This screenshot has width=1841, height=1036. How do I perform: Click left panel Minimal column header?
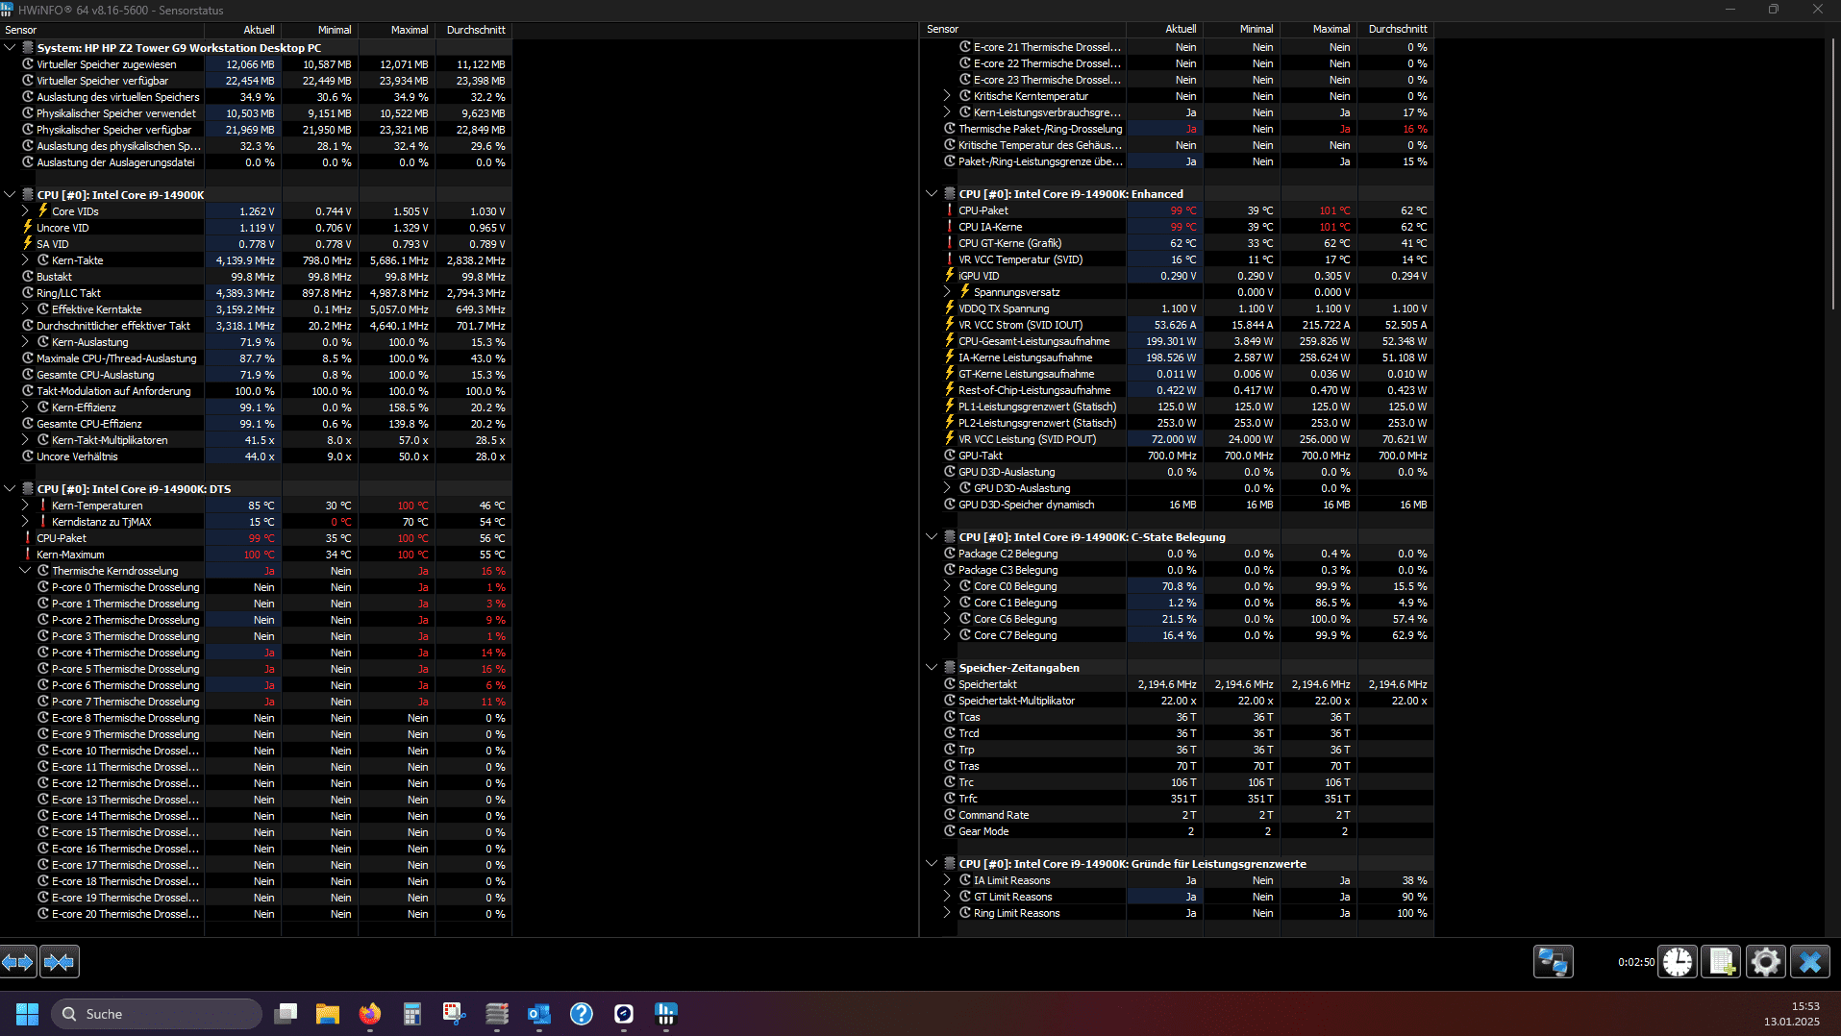(x=319, y=30)
